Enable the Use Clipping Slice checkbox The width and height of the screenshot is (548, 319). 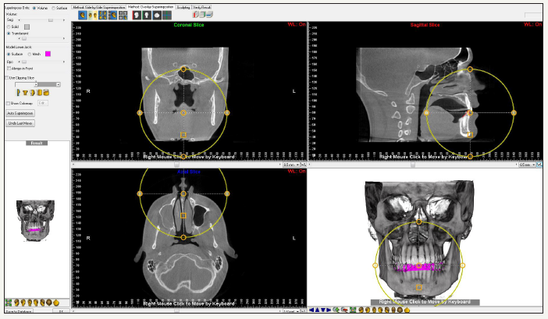[x=7, y=78]
